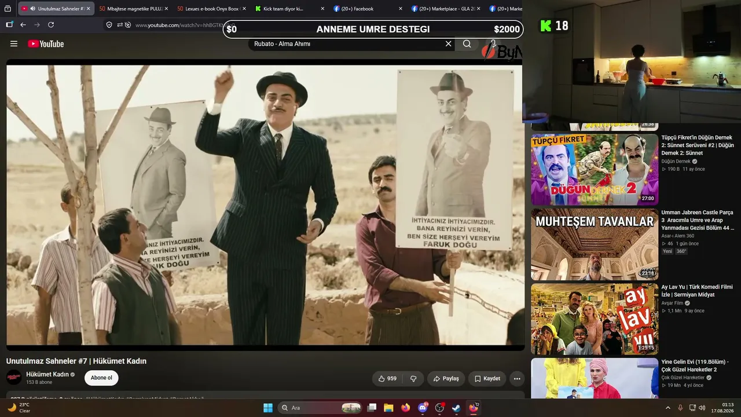
Task: Run the YouTube search with magnifier button
Action: 467,44
